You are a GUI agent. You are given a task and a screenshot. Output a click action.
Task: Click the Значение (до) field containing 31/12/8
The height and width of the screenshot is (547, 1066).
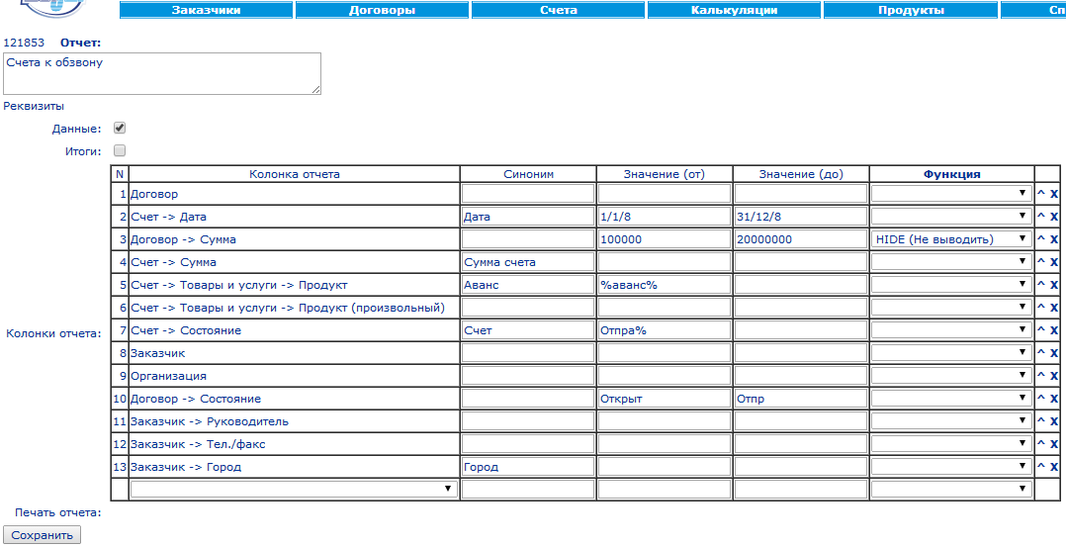tap(801, 217)
